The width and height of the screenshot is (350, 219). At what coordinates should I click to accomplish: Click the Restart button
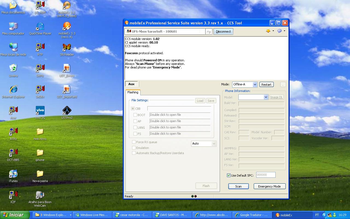[266, 85]
